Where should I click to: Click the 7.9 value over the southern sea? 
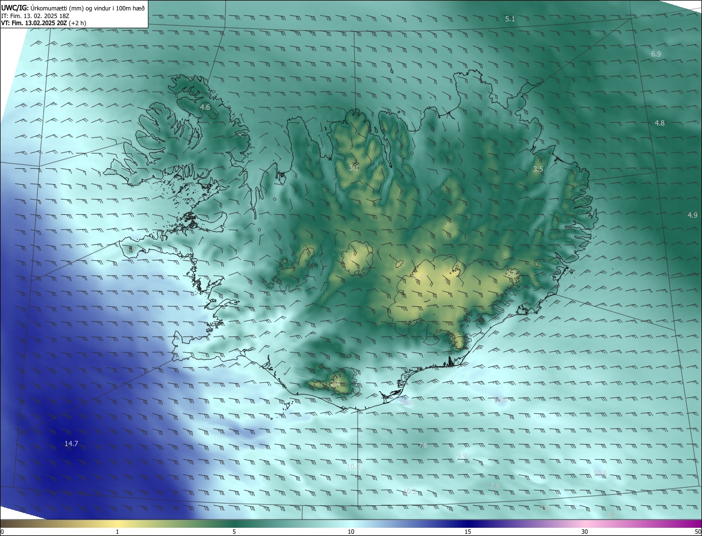(x=495, y=486)
